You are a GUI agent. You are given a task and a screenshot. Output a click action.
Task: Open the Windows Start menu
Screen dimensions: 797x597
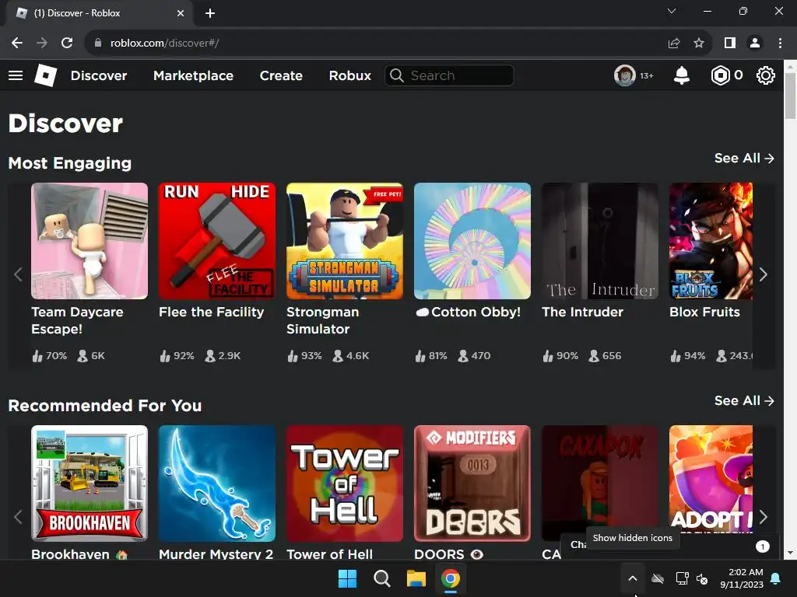(x=348, y=578)
